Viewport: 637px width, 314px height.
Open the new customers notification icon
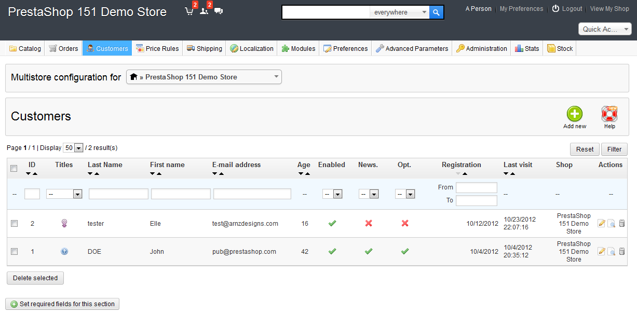[204, 11]
